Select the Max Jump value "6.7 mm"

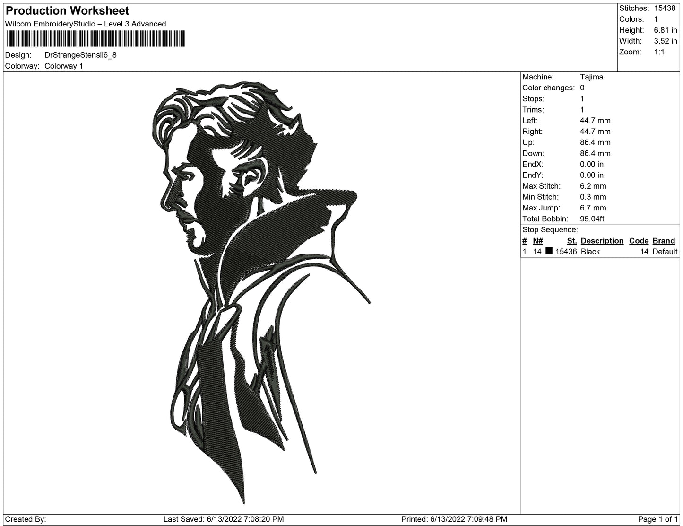click(593, 208)
